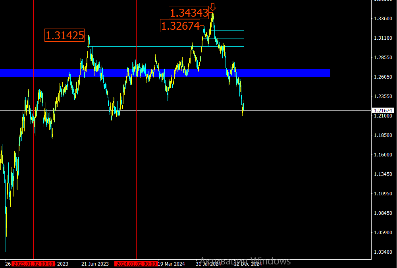Click the 1.10950 level on price scale

point(383,193)
